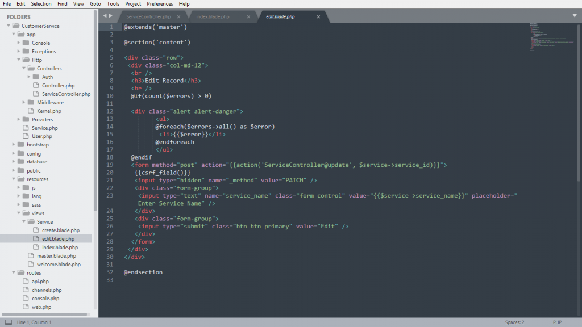Click the tab history back arrow
582x327 pixels.
click(x=106, y=16)
